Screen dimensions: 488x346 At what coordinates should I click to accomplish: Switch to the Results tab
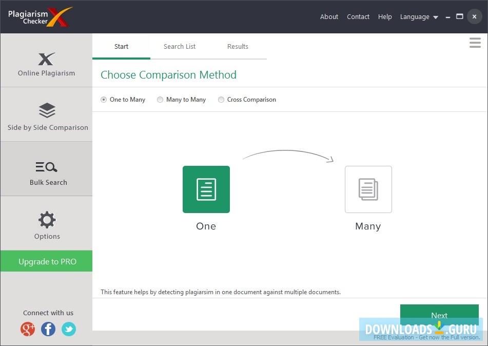click(x=238, y=46)
